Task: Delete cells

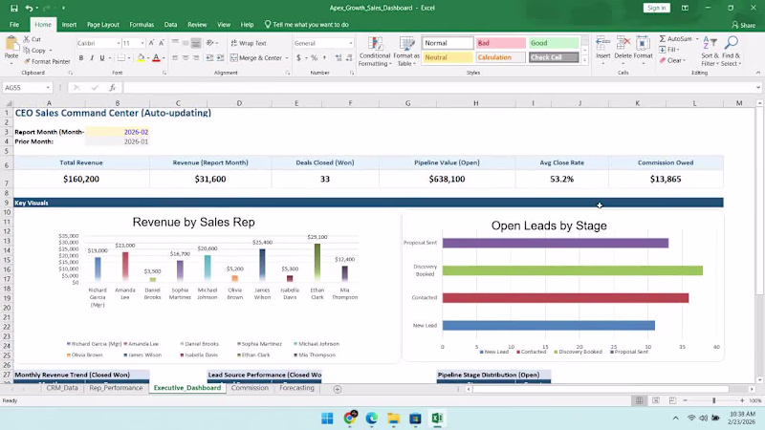Action: coord(623,51)
